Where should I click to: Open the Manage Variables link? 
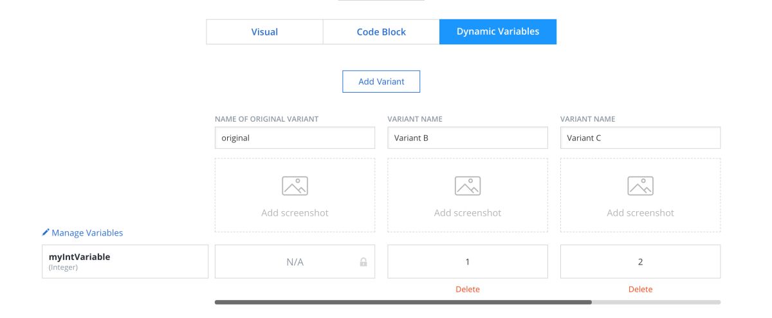[x=87, y=232]
